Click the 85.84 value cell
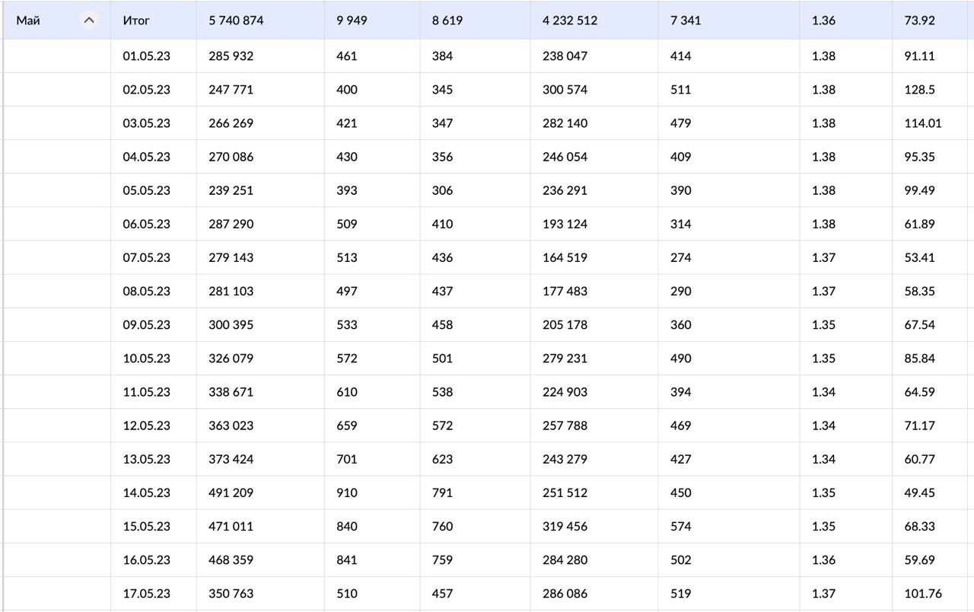Screen dimensions: 974x612 click(x=920, y=359)
